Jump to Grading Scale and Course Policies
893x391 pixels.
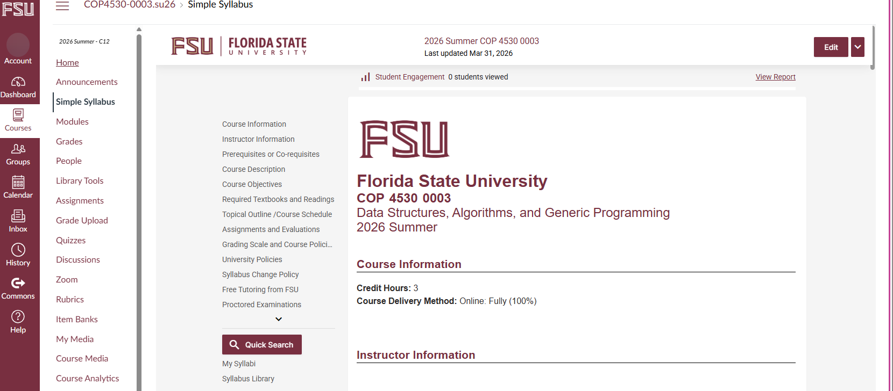point(277,244)
